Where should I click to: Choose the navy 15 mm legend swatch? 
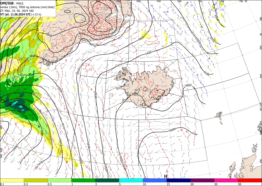click(x=179, y=180)
